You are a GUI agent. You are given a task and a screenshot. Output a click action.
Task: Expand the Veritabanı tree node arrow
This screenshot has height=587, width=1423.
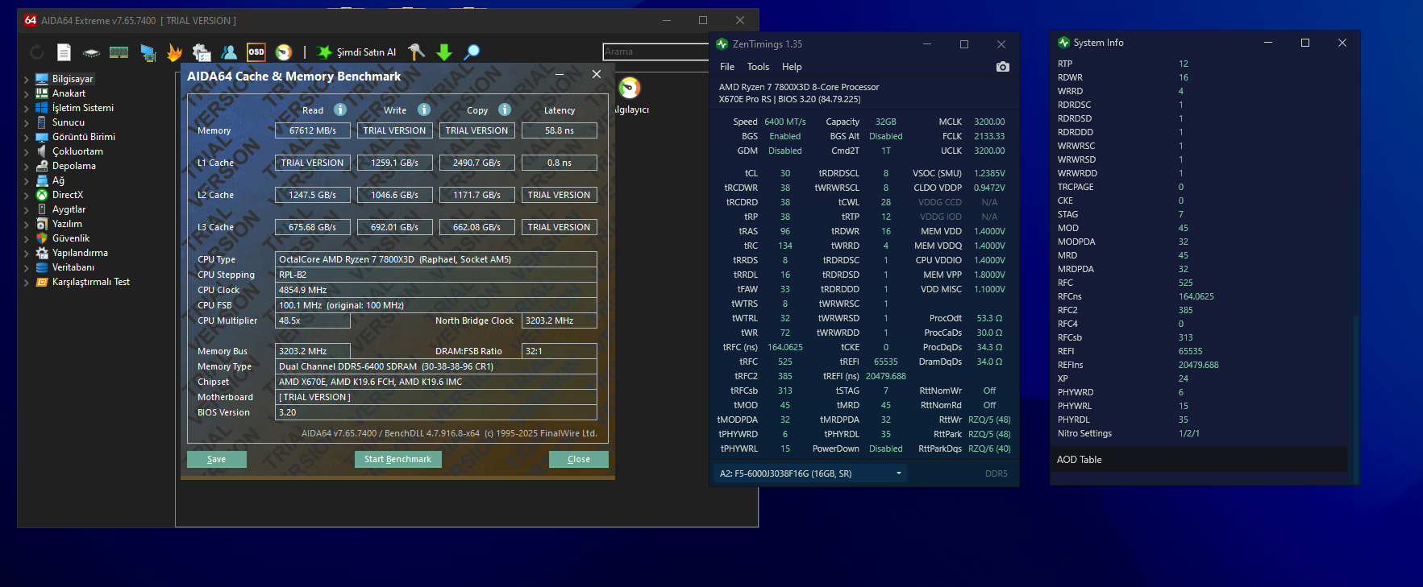(x=27, y=268)
